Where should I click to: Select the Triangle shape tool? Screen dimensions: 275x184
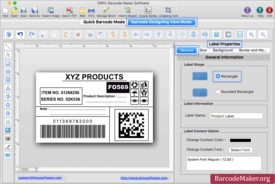pos(8,88)
